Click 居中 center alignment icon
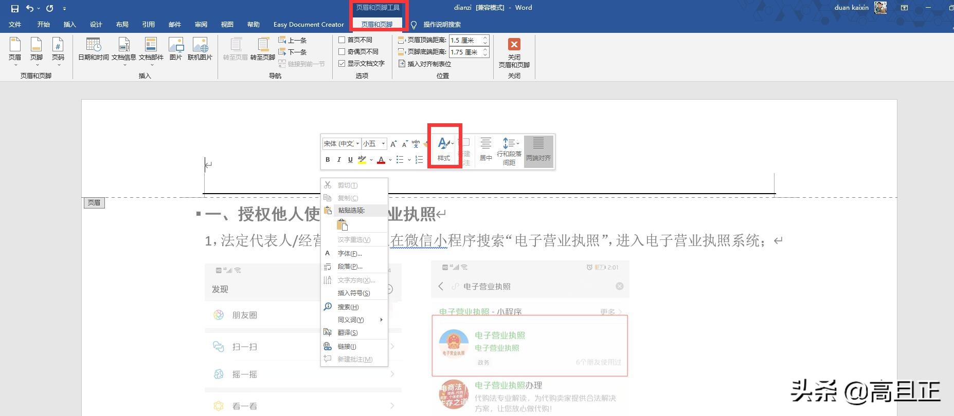The width and height of the screenshot is (954, 416). [485, 149]
